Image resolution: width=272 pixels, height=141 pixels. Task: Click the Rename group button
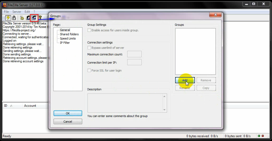(185, 88)
